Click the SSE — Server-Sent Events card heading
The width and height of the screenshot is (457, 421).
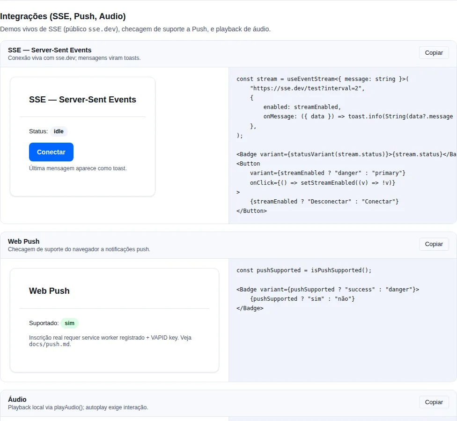[82, 100]
